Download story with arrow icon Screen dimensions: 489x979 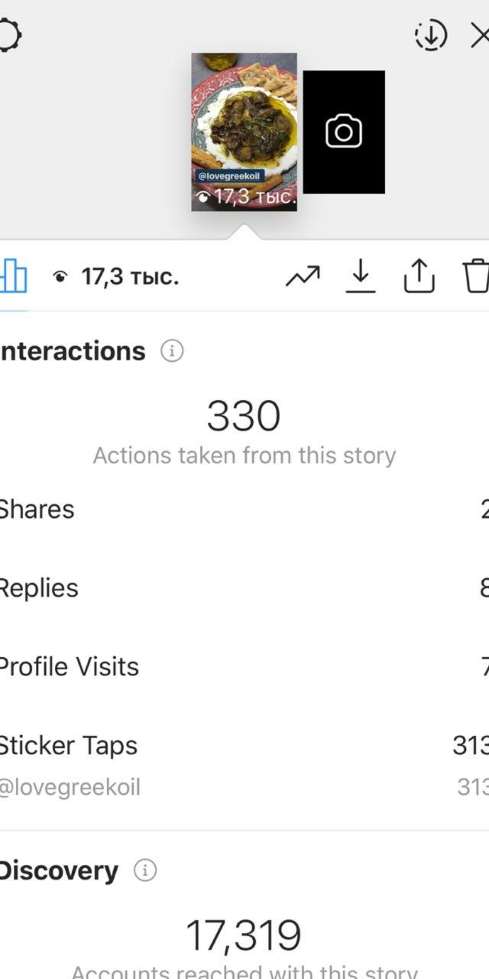pyautogui.click(x=361, y=276)
